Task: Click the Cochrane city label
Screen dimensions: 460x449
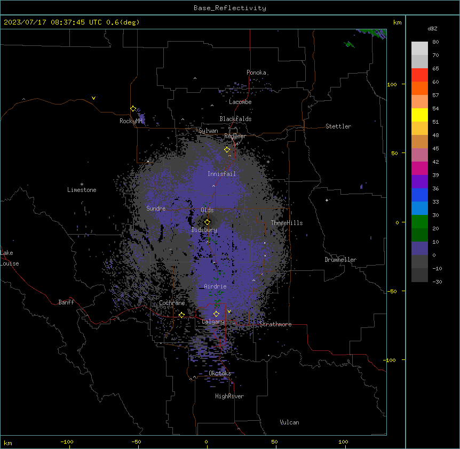Action: 172,303
